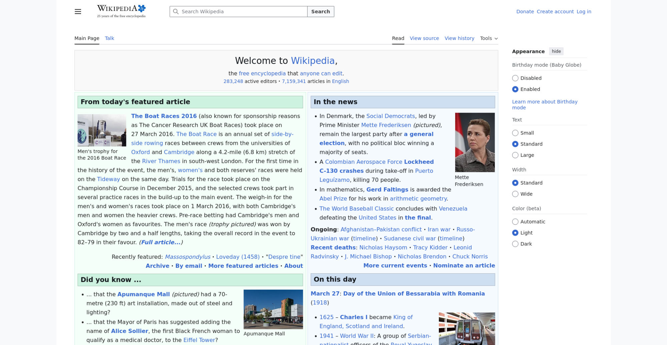
Task: Click the magnifying glass search icon
Action: pos(176,12)
